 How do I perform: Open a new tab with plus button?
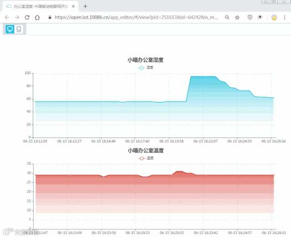point(85,6)
